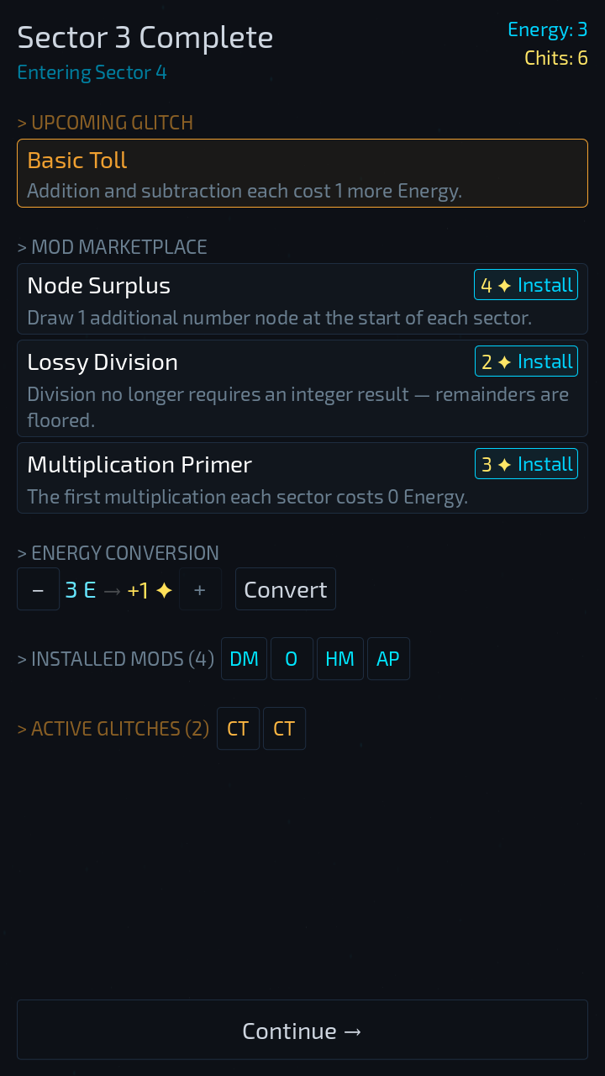
Task: View the second CT active glitch badge
Action: click(x=284, y=729)
